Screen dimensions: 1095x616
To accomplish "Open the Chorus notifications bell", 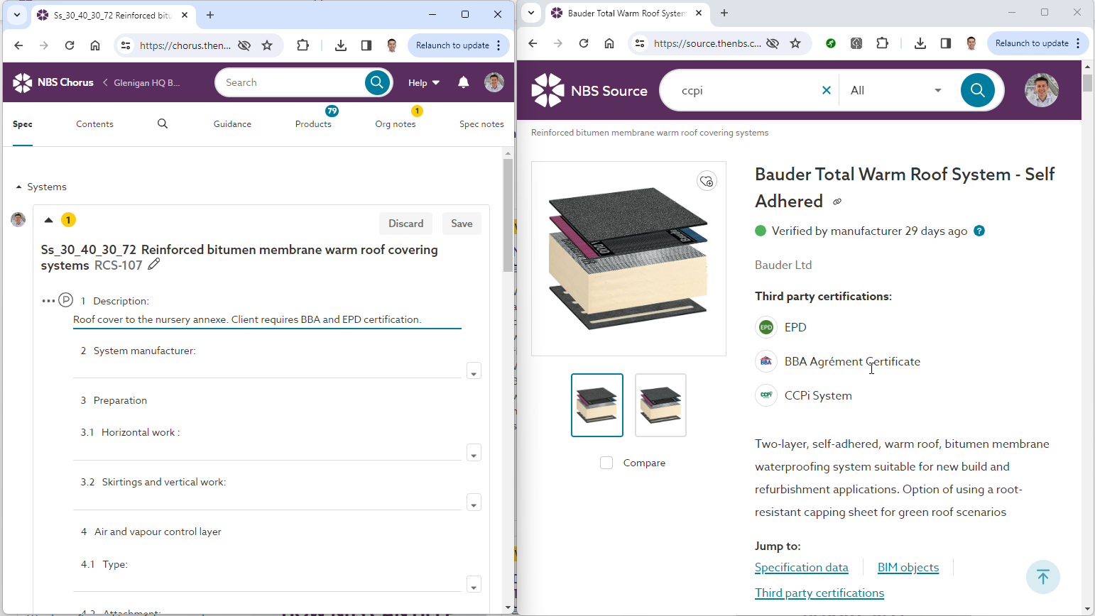I will coord(464,82).
